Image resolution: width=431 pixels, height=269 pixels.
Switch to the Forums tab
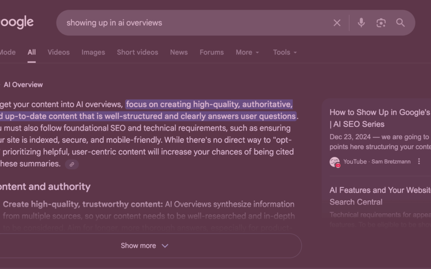(x=212, y=52)
